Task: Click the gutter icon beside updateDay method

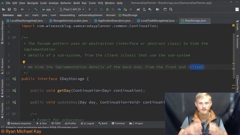Action: [14, 102]
